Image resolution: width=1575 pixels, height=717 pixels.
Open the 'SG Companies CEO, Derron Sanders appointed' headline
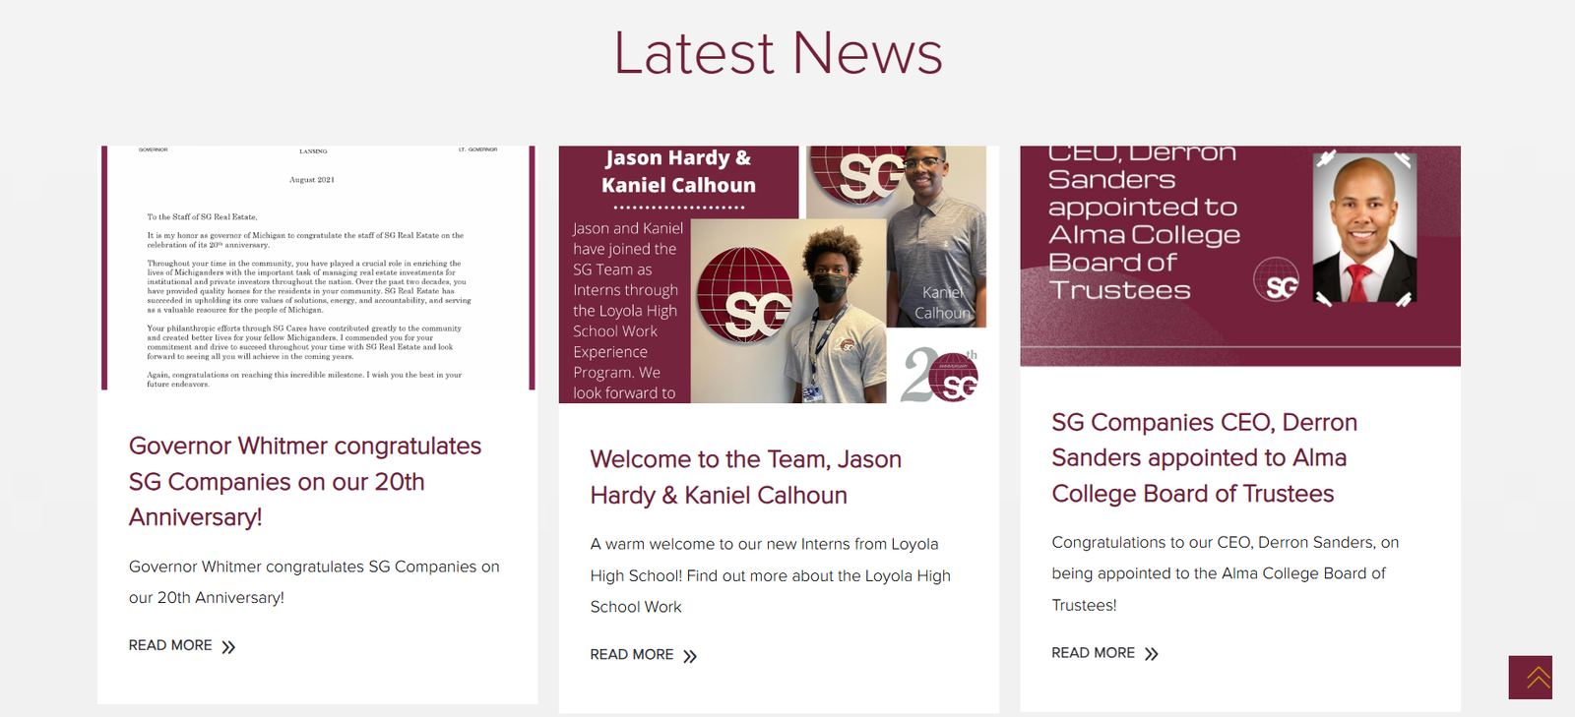1204,457
